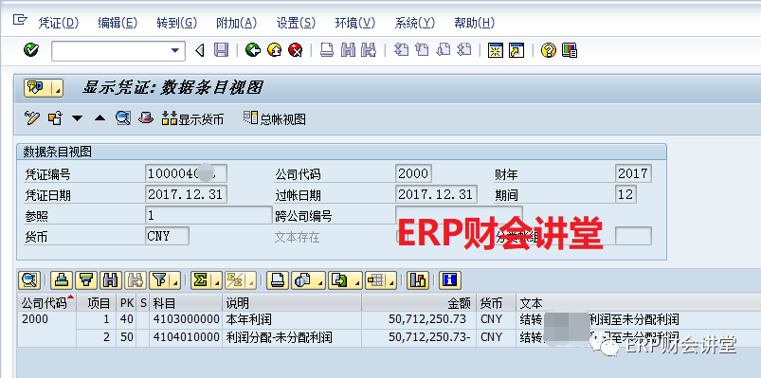Viewport: 761px width, 378px height.
Task: Open the command field dropdown arrow
Action: click(x=174, y=50)
